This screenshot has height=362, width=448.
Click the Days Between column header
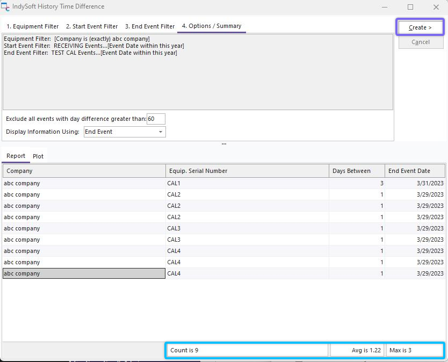[357, 171]
